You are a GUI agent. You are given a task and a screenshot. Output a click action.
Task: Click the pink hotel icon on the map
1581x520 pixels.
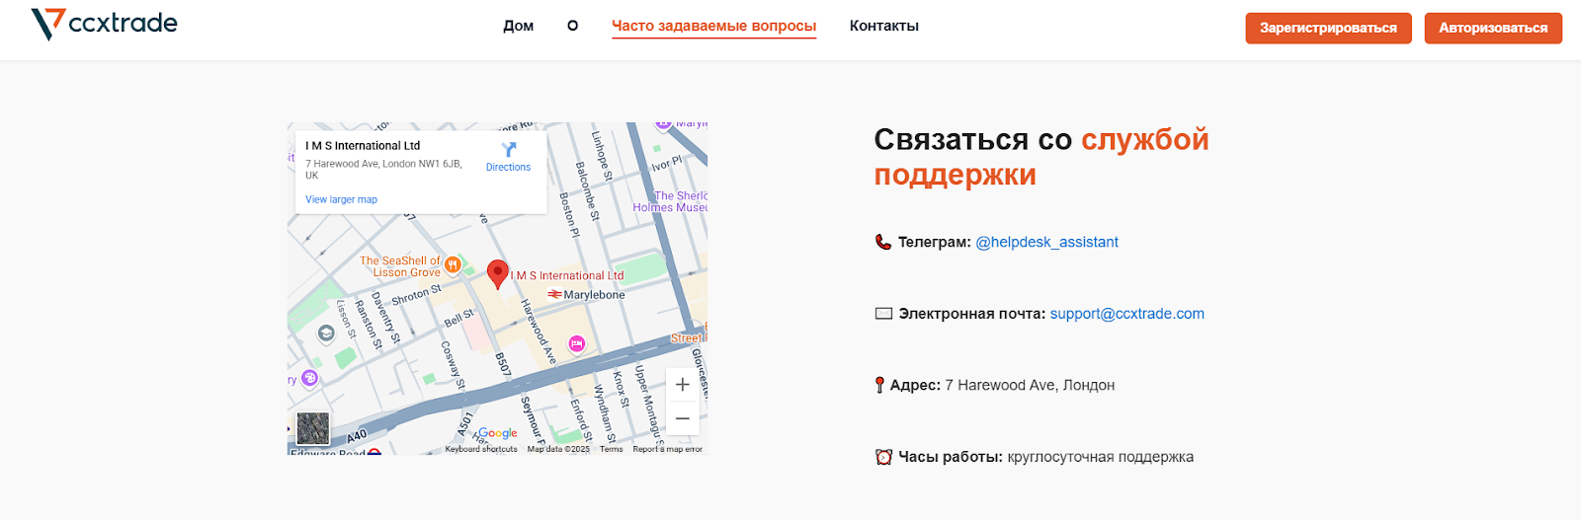[x=577, y=343]
